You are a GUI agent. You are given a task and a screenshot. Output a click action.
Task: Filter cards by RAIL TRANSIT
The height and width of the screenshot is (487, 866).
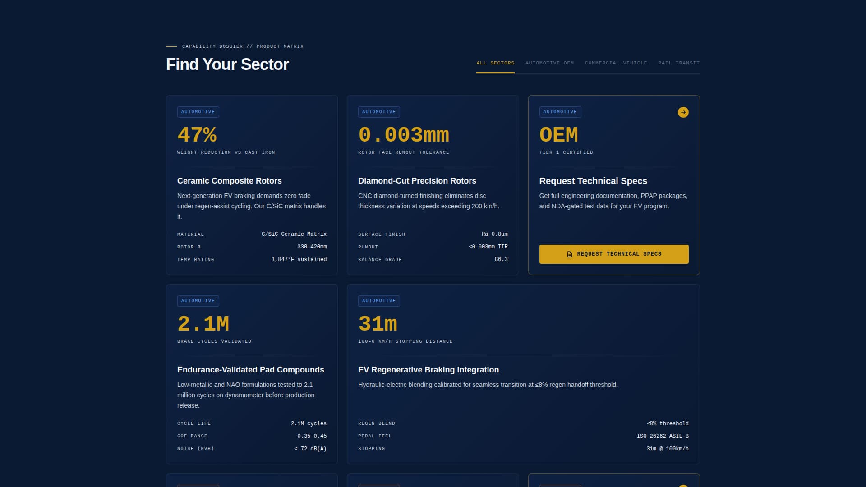(678, 63)
